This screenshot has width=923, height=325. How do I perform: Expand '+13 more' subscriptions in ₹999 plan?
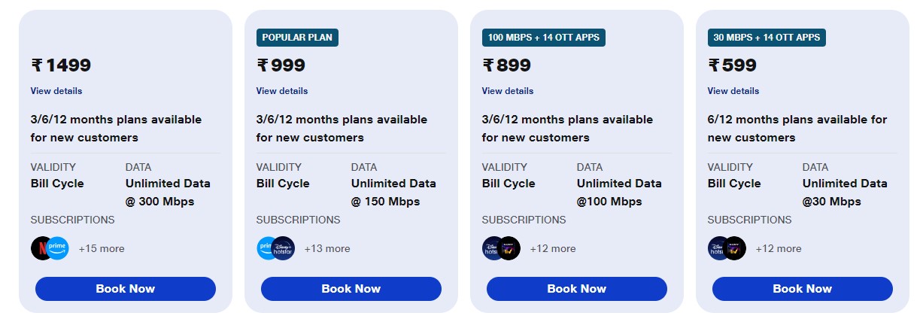(x=327, y=248)
